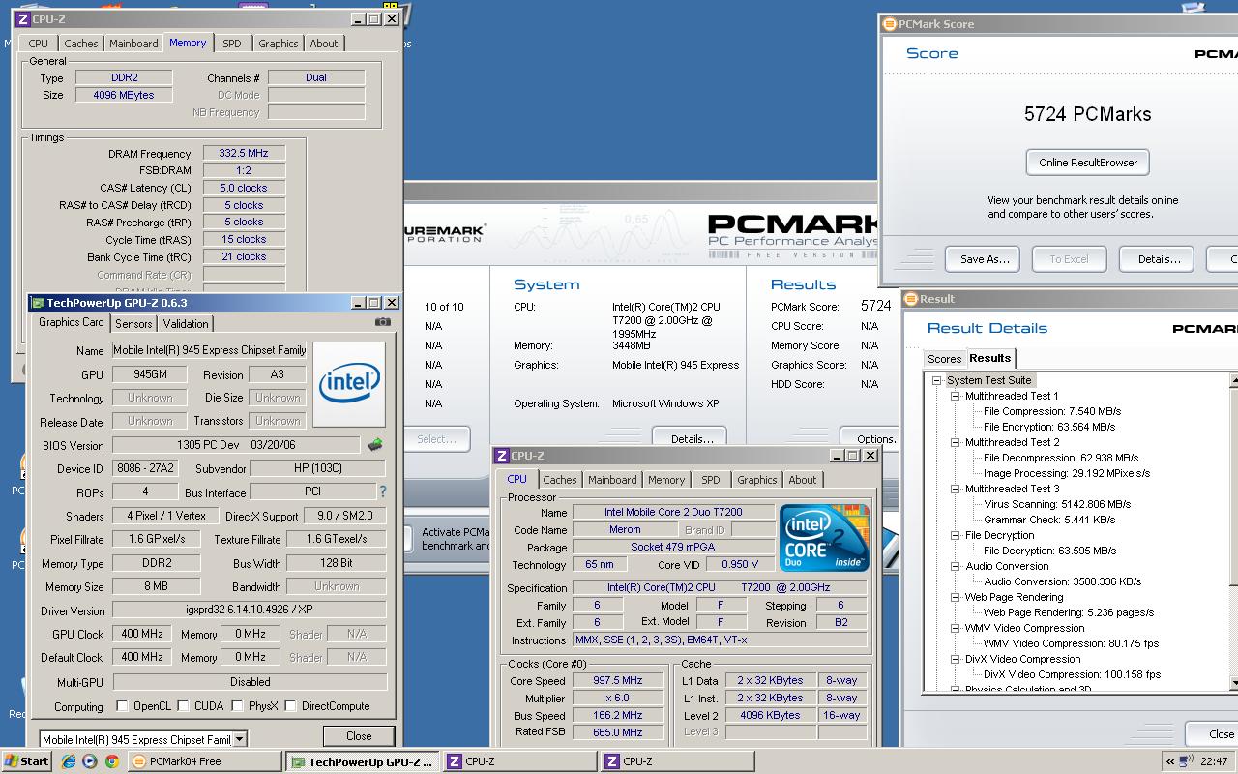
Task: Click the Specification field in CPU-Z
Action: point(720,587)
